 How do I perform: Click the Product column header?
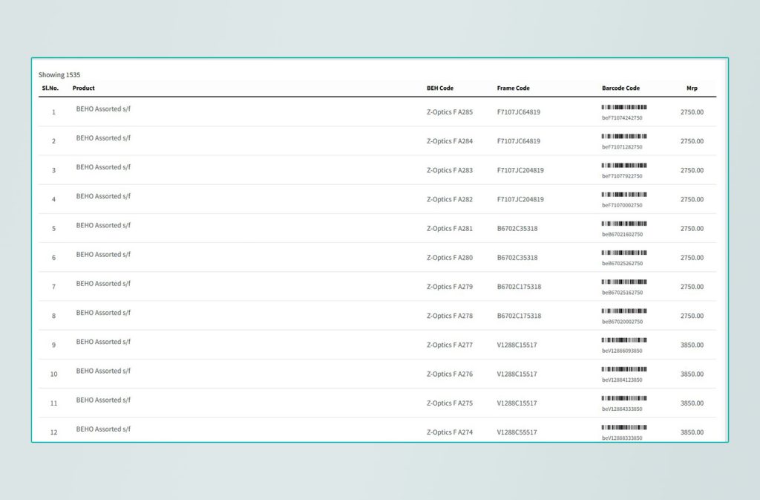coord(84,88)
